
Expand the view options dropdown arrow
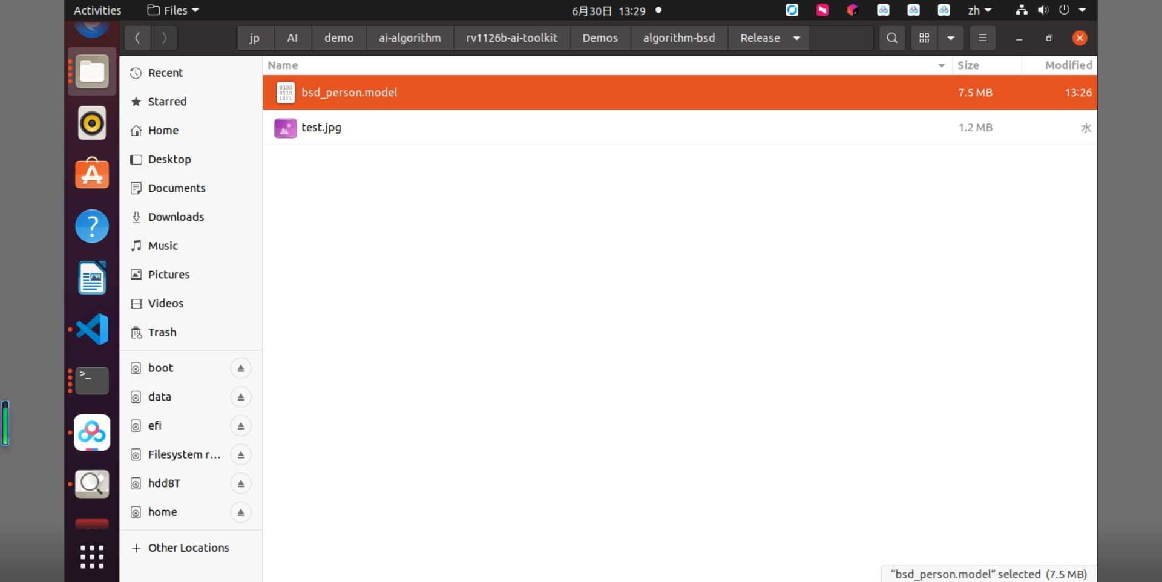(x=951, y=38)
